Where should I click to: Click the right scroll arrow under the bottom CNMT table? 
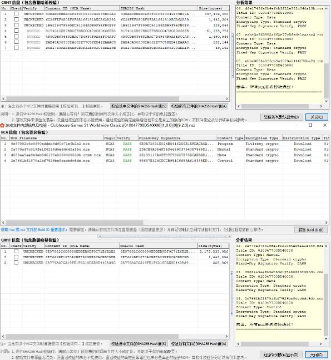(x=226, y=336)
